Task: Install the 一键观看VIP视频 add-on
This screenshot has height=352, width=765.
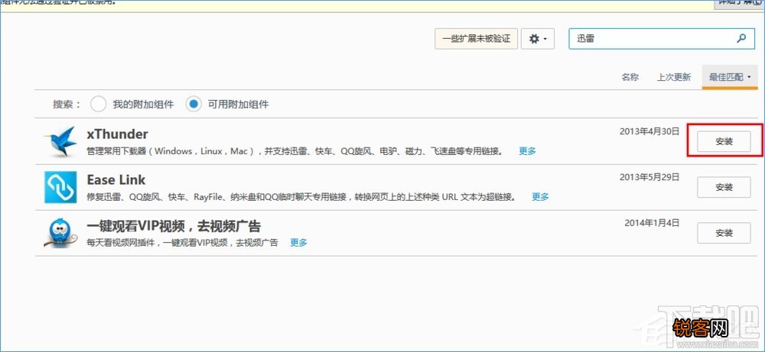Action: pyautogui.click(x=724, y=233)
